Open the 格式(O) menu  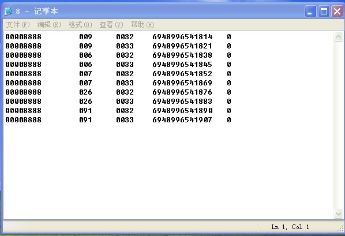80,25
